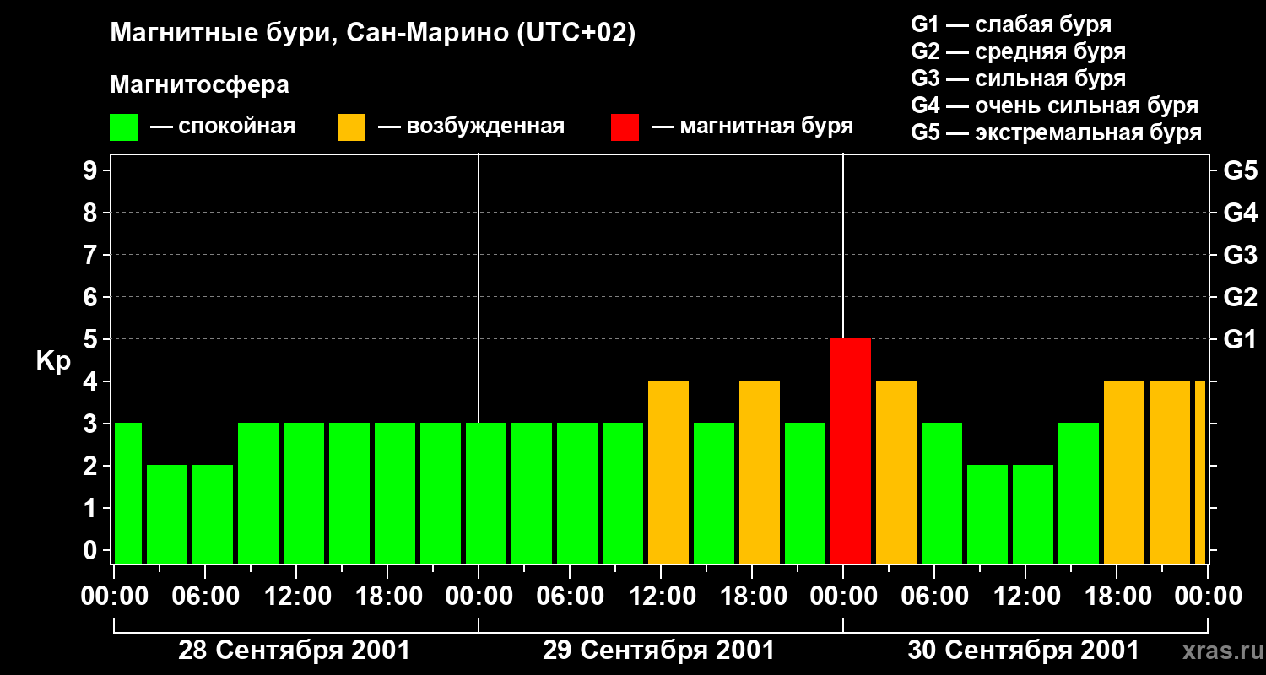Viewport: 1266px width, 675px height.
Task: Click the red Kp 5 storm bar
Action: click(851, 451)
